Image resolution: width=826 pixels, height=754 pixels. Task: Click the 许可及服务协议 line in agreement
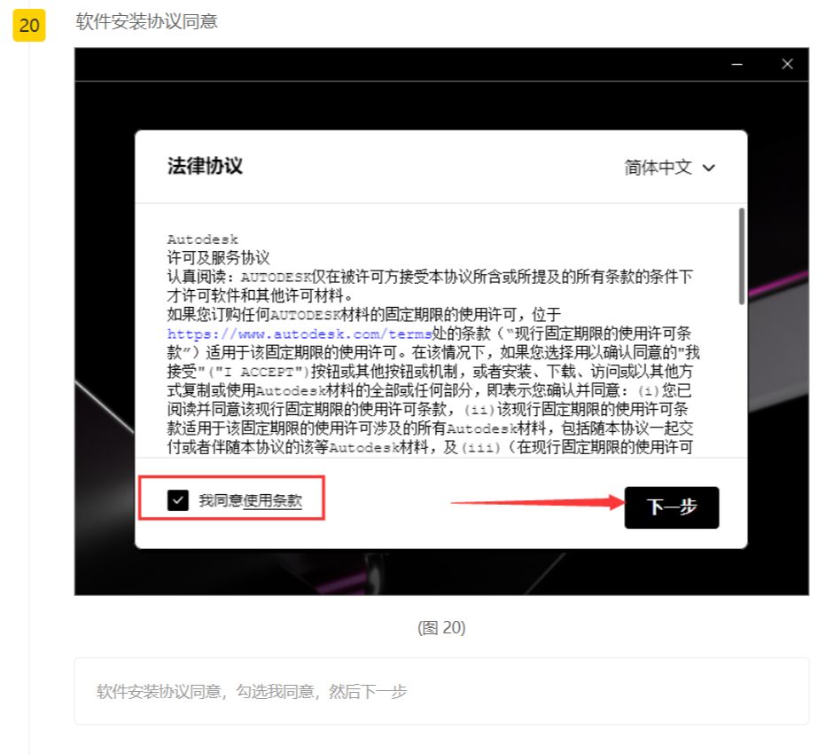(x=218, y=257)
